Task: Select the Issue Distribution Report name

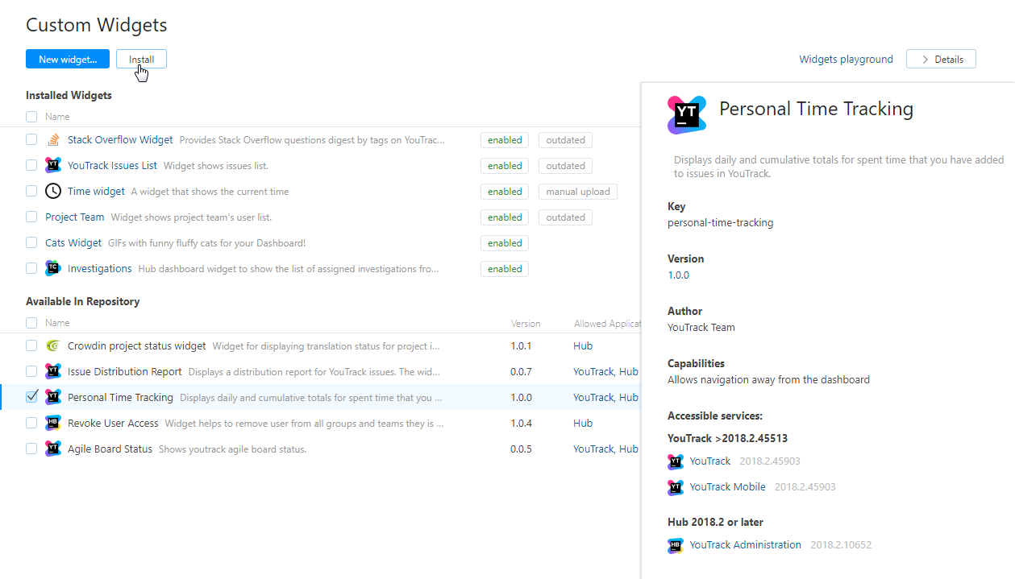Action: [x=125, y=372]
